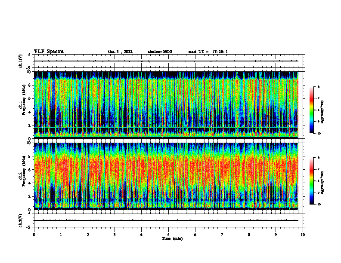Click the "6" kHz tick of ch.2 spectrogram
Screen dimensions: 341x263
[x=30, y=170]
